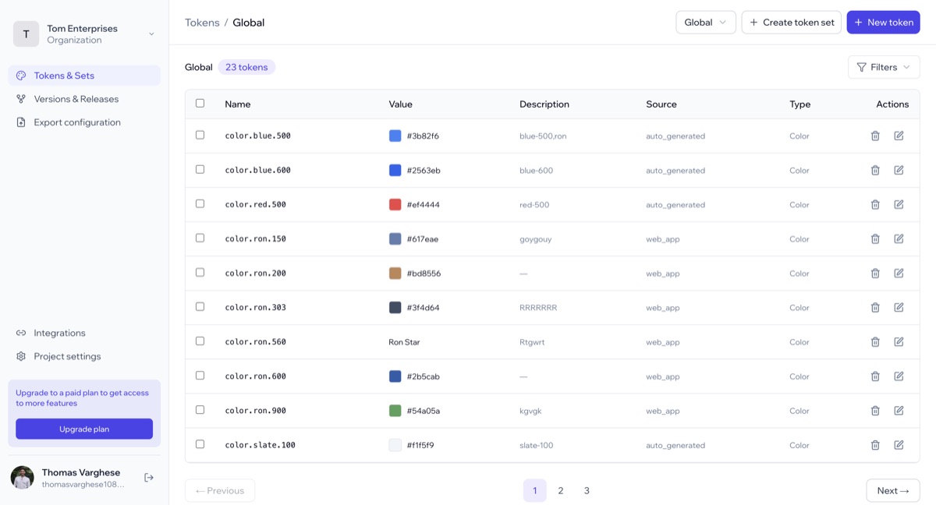Click the 23 tokens count badge
Screen dimensions: 936x505
point(246,67)
